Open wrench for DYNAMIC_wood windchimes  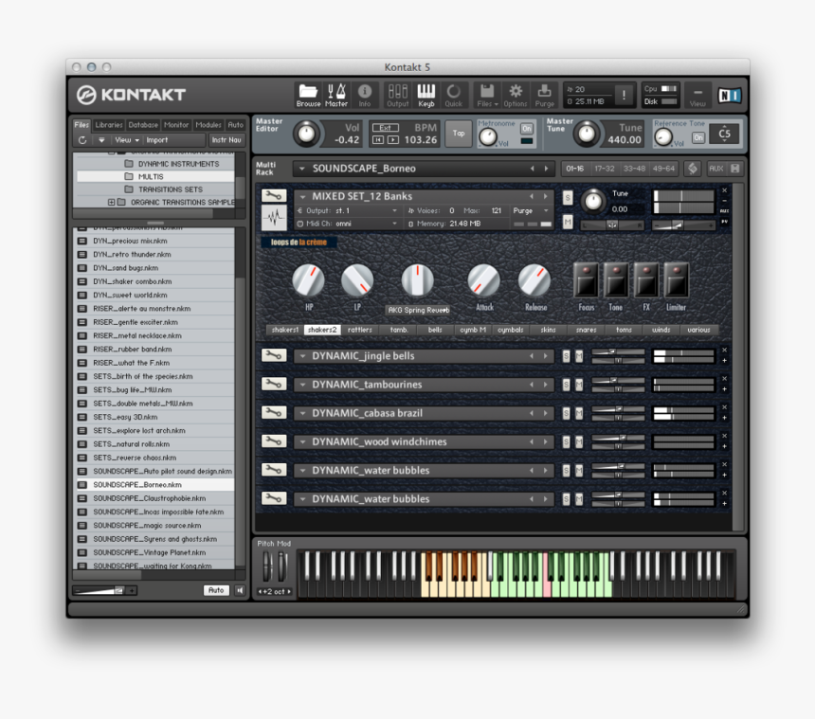pyautogui.click(x=274, y=441)
